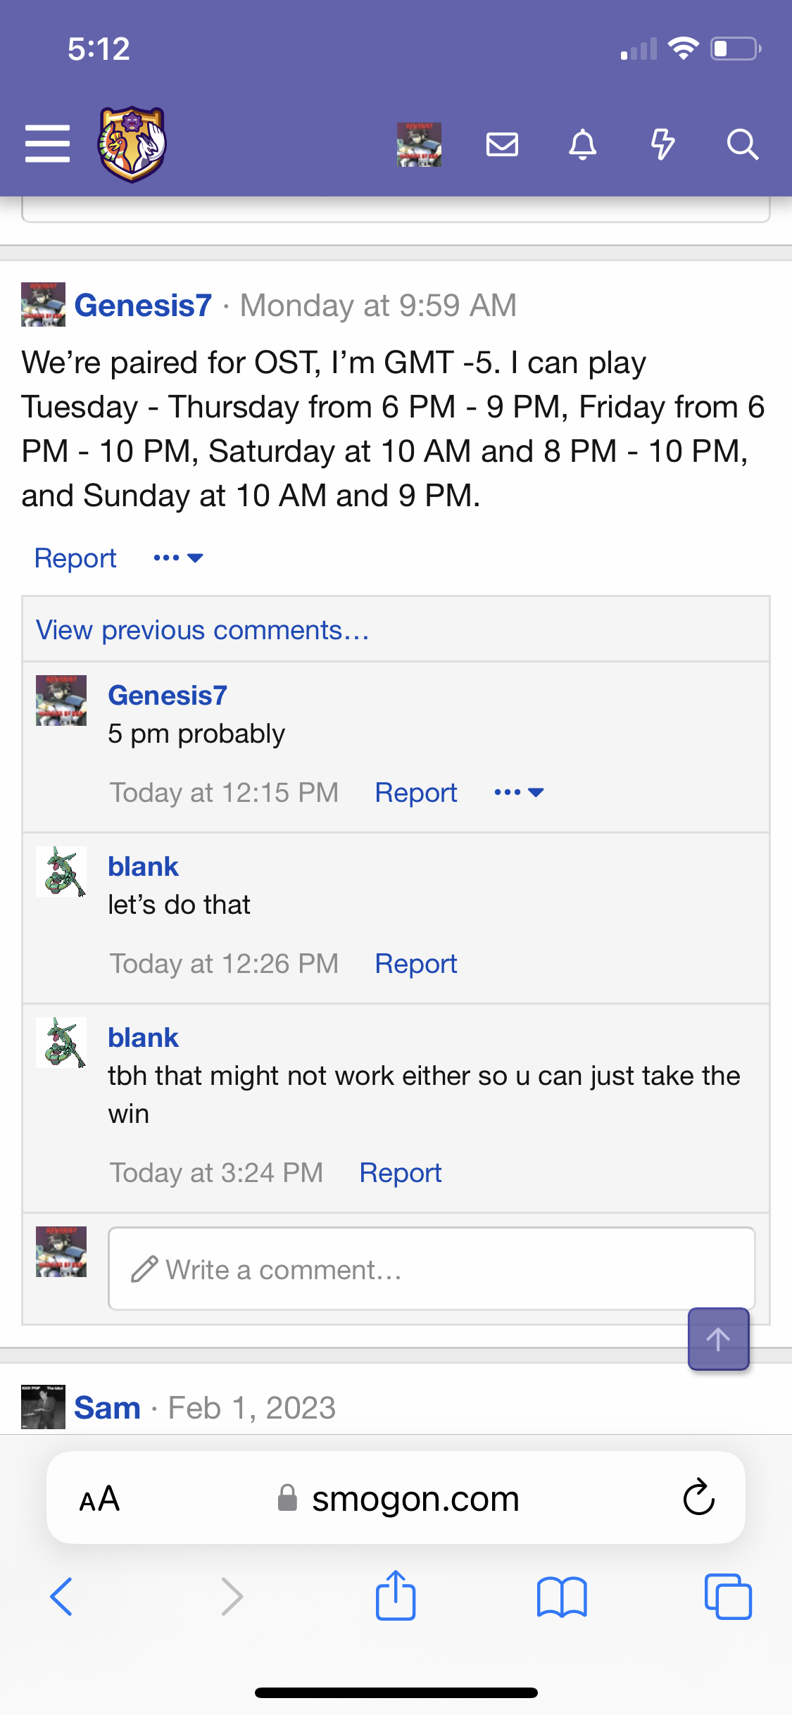Open the hamburger navigation menu

pyautogui.click(x=47, y=144)
